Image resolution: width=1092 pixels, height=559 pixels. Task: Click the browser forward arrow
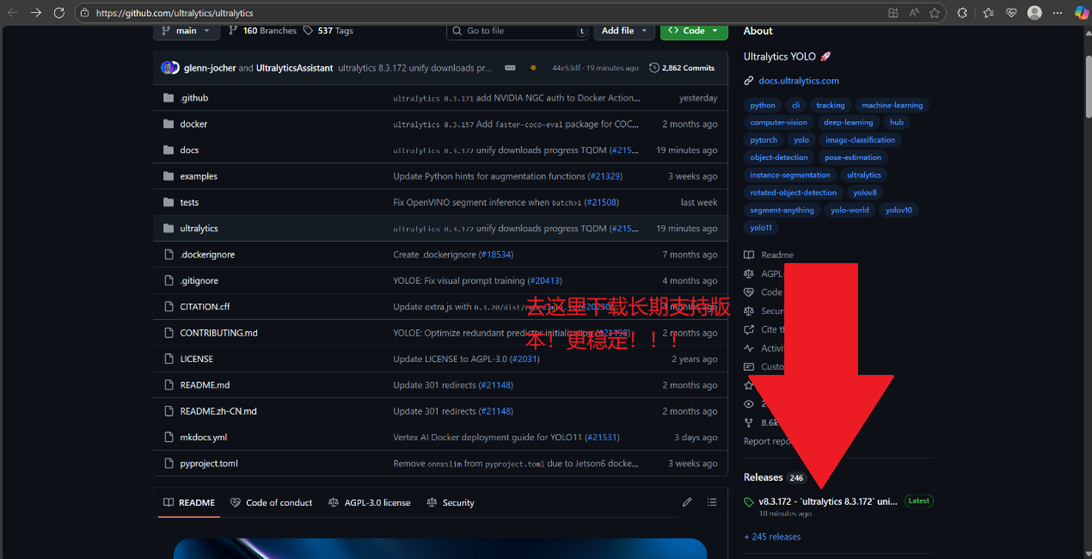(36, 13)
